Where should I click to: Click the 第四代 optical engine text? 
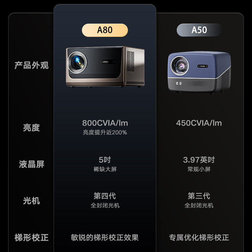(x=105, y=196)
